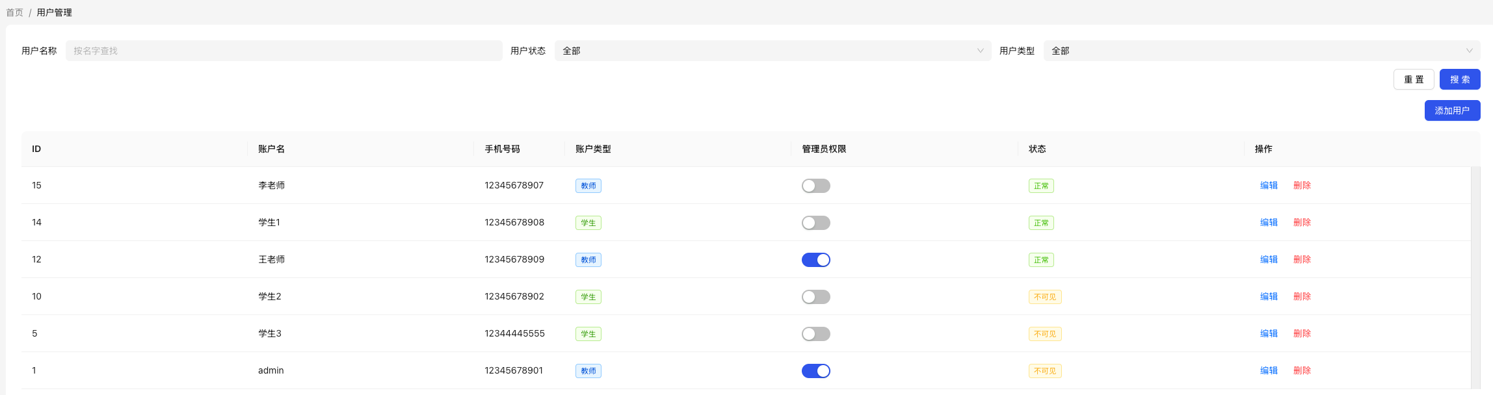Click the 添加用户 button

(1452, 110)
